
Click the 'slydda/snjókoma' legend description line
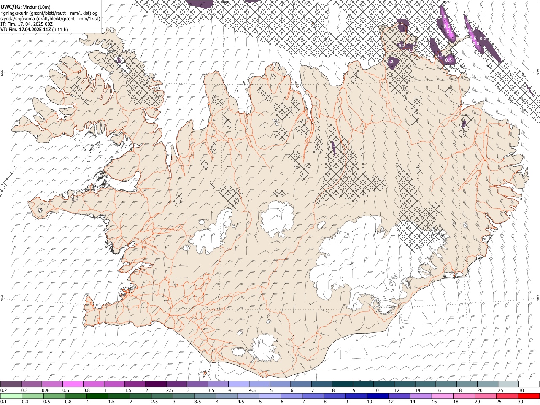[x=50, y=19]
